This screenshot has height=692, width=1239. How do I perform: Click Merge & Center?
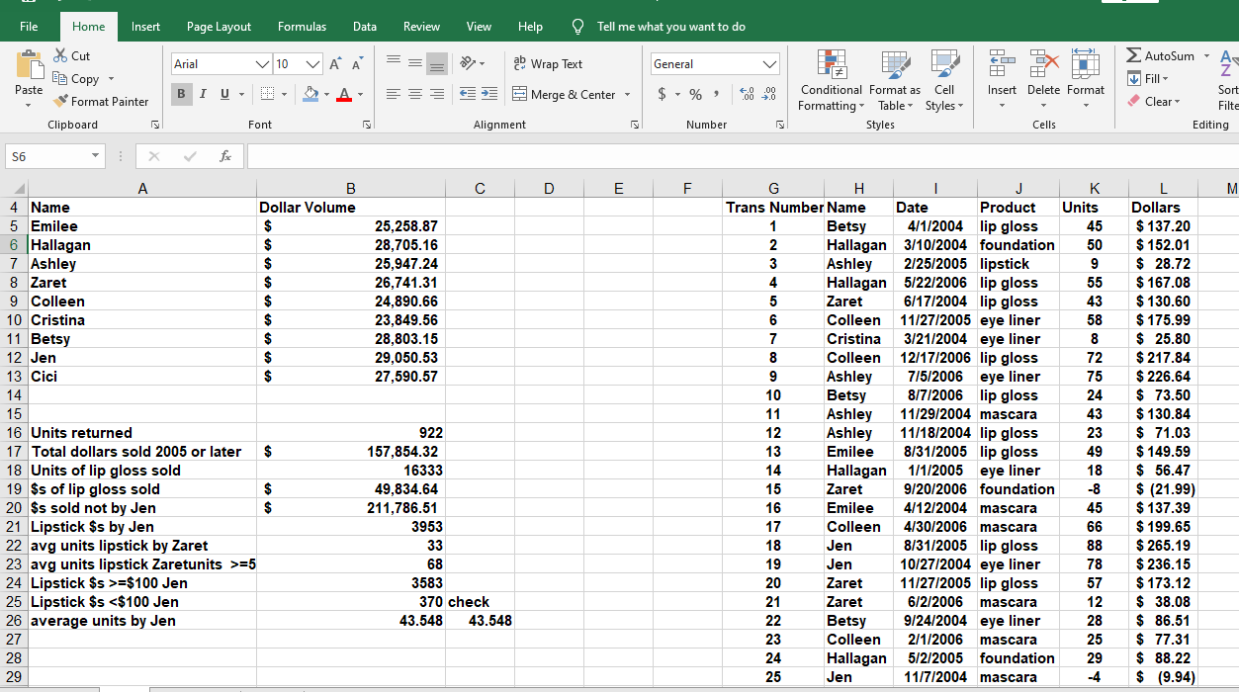pos(567,94)
